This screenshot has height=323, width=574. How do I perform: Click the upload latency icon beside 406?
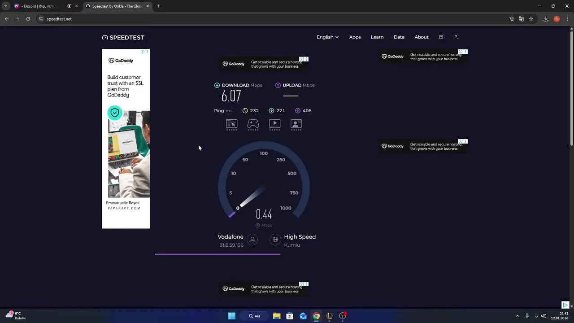(x=298, y=110)
